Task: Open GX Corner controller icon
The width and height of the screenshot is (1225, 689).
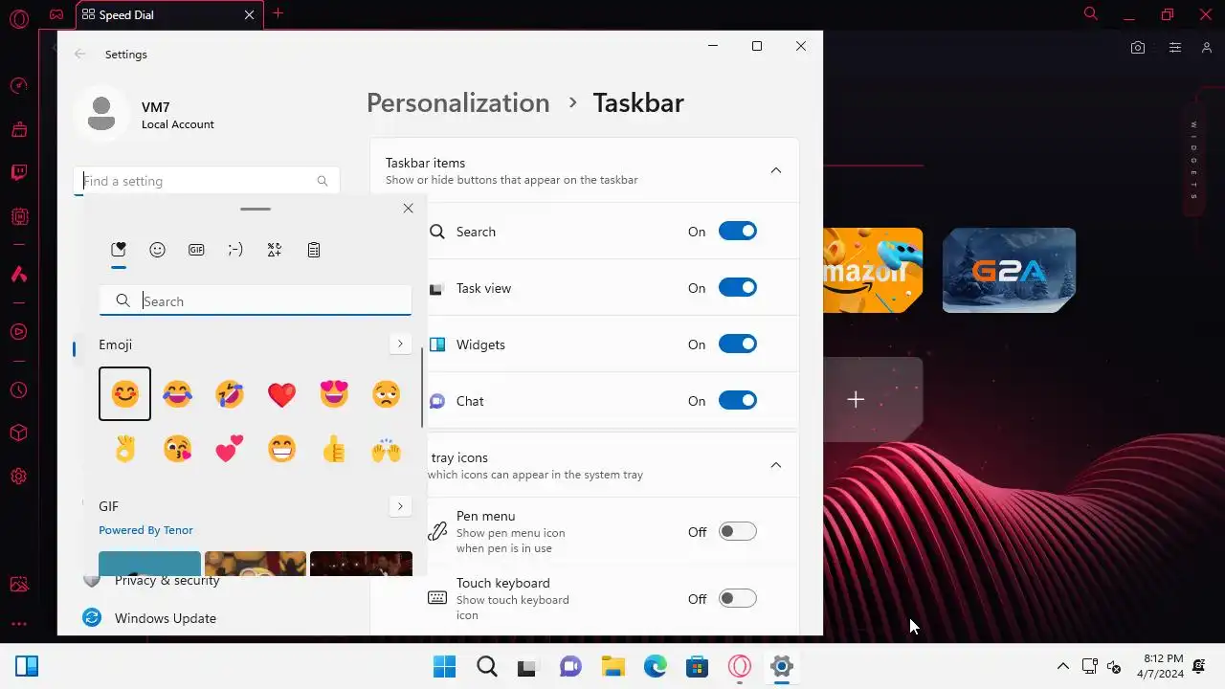Action: point(56,14)
